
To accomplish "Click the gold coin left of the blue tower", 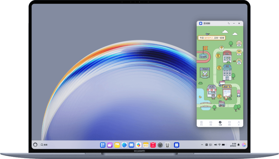I will click(x=219, y=68).
